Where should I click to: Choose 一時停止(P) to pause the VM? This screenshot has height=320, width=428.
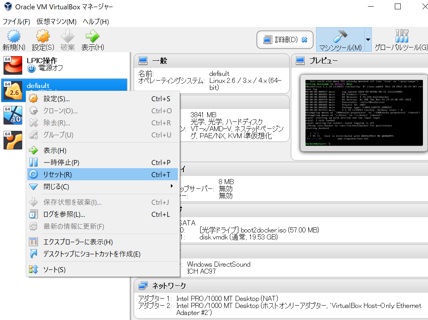click(103, 162)
